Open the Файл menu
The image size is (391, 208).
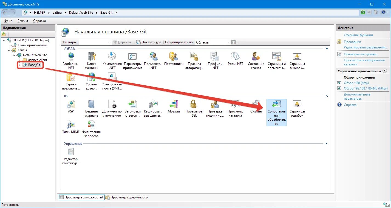pos(8,21)
